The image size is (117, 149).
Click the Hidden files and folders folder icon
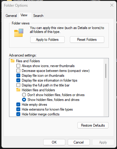point(18,90)
